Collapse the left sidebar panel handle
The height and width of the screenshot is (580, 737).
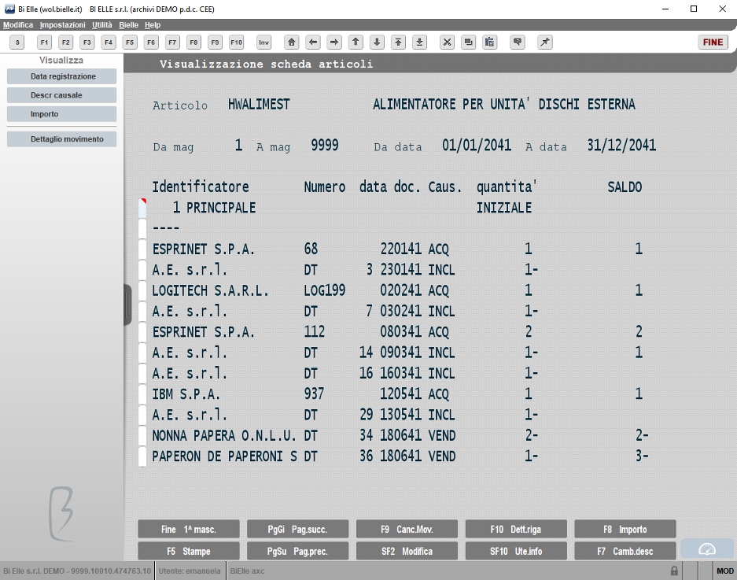click(127, 305)
